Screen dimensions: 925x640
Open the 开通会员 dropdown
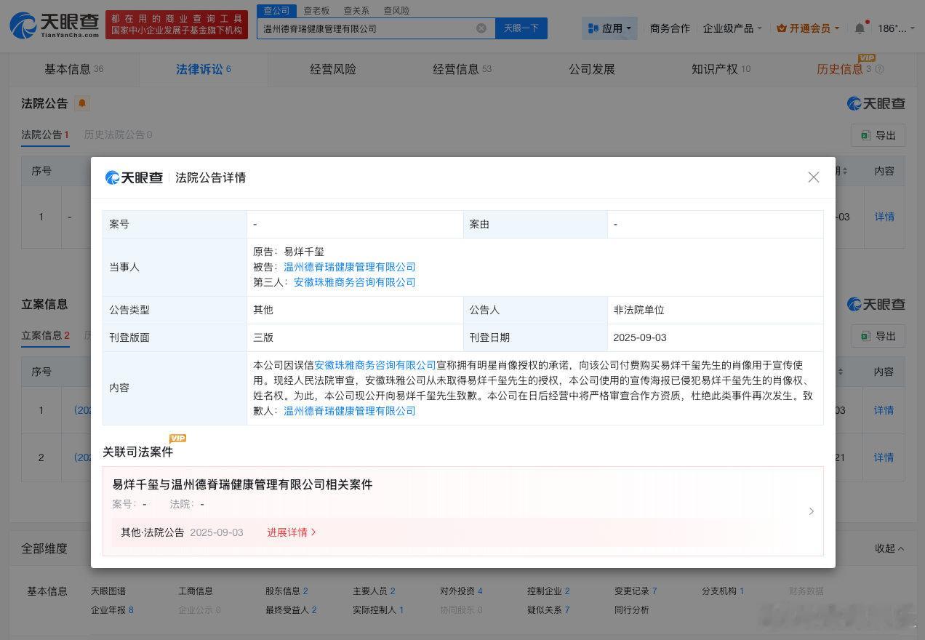click(x=808, y=28)
